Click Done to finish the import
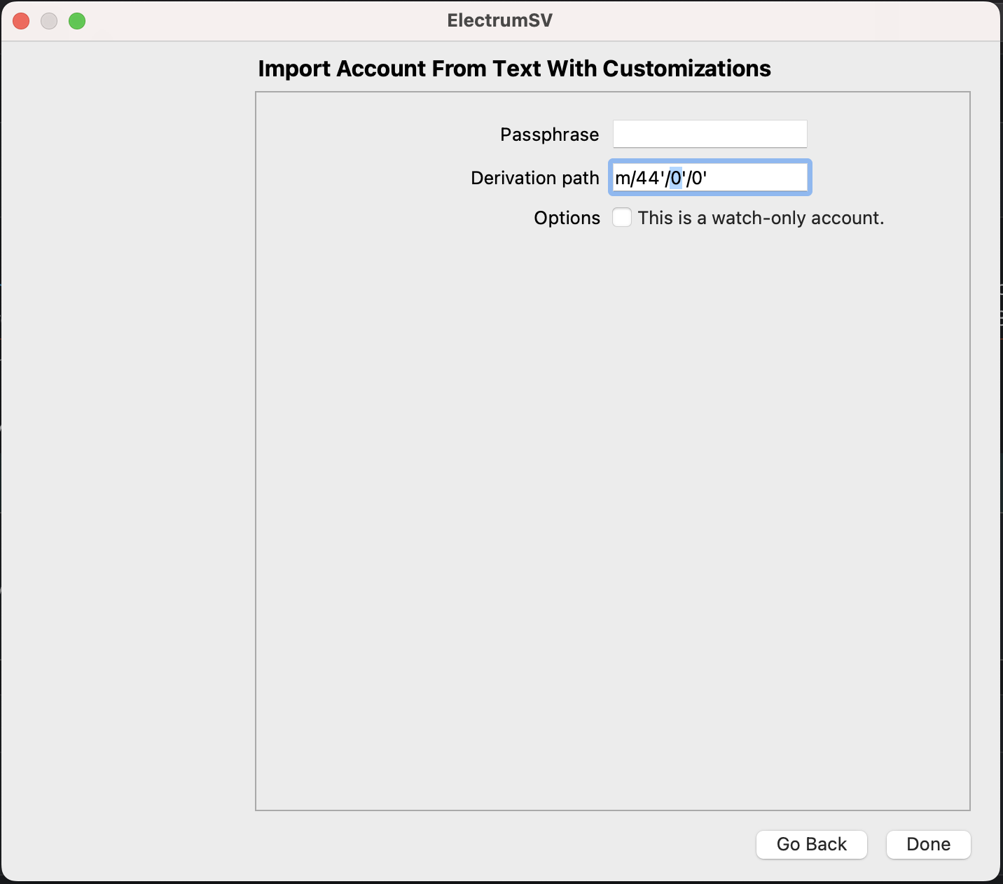The image size is (1003, 884). coord(928,844)
